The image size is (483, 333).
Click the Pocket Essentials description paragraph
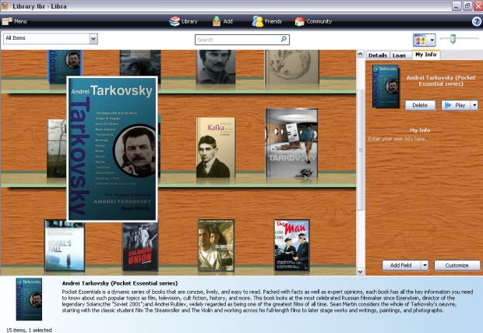pos(267,301)
